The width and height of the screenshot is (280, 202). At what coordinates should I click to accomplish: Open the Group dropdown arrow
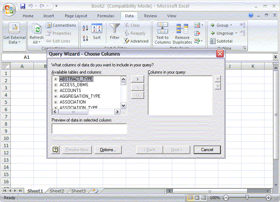point(231,25)
